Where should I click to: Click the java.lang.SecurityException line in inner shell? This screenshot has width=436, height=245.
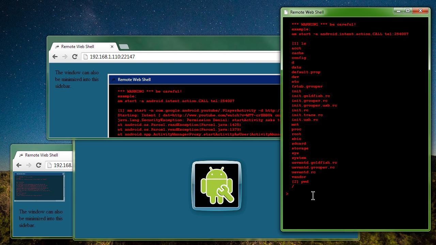coord(199,120)
